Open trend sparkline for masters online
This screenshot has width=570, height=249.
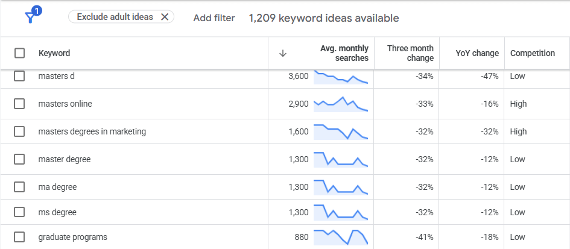tap(341, 104)
